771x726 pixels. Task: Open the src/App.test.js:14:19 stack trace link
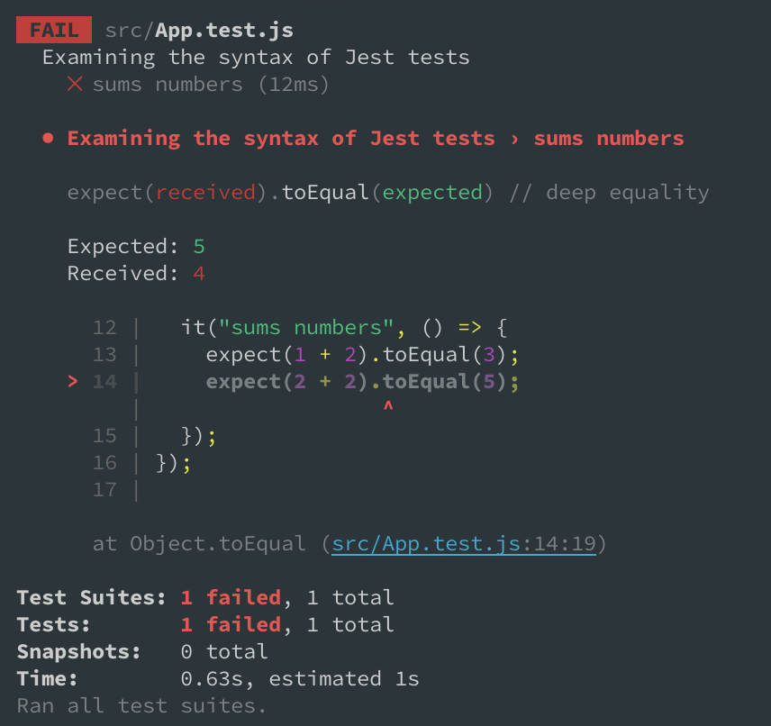[x=464, y=544]
